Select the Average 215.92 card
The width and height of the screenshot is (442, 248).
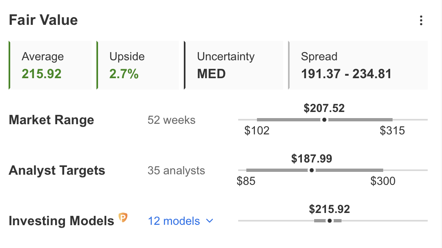(50, 65)
